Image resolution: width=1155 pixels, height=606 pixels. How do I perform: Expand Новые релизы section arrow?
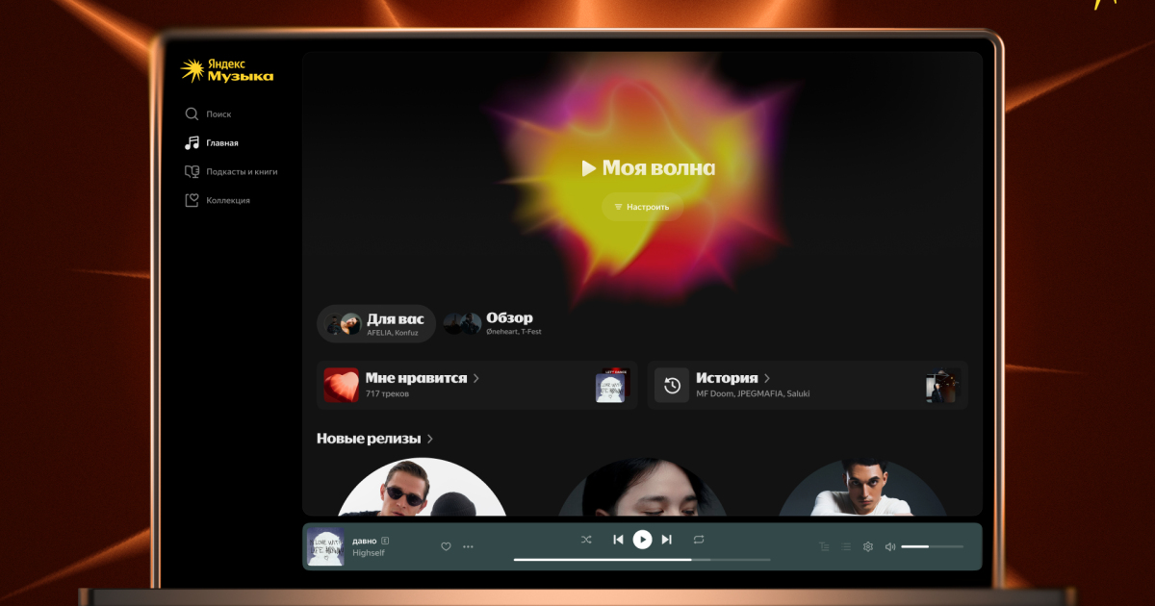coord(430,439)
